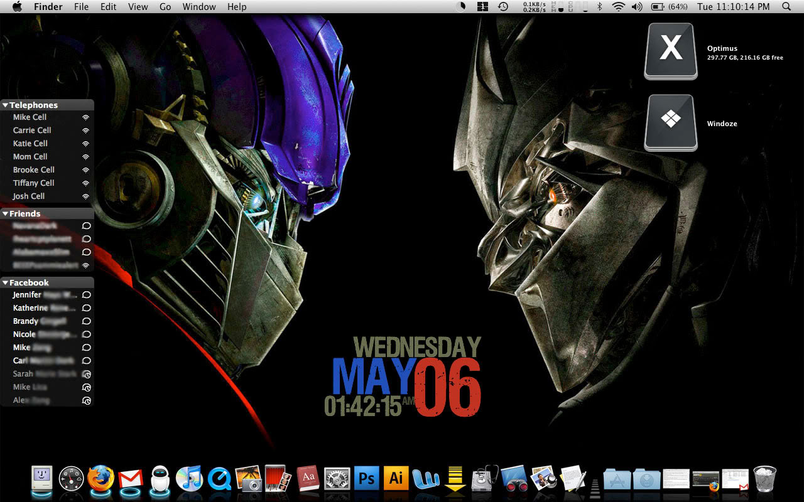This screenshot has height=502, width=804.
Task: Launch TextEdit from the dock
Action: [x=573, y=479]
